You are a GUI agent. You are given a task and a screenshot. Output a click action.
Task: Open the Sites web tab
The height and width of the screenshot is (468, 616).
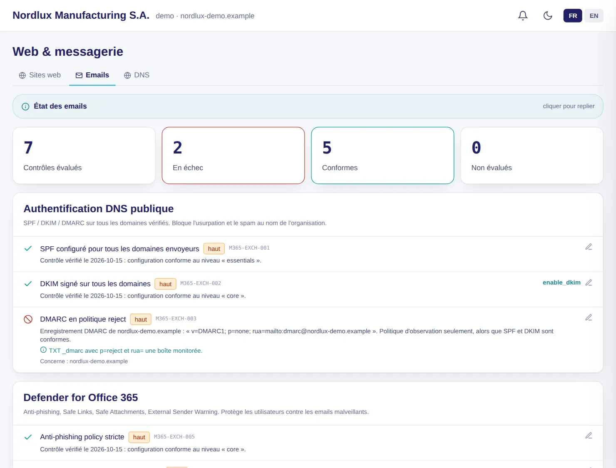click(40, 75)
